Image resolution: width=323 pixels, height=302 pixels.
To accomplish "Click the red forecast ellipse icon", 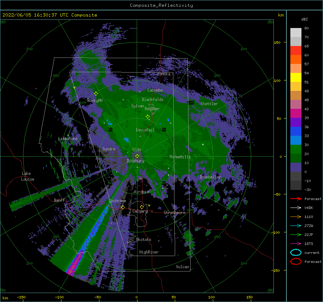I will (296, 261).
